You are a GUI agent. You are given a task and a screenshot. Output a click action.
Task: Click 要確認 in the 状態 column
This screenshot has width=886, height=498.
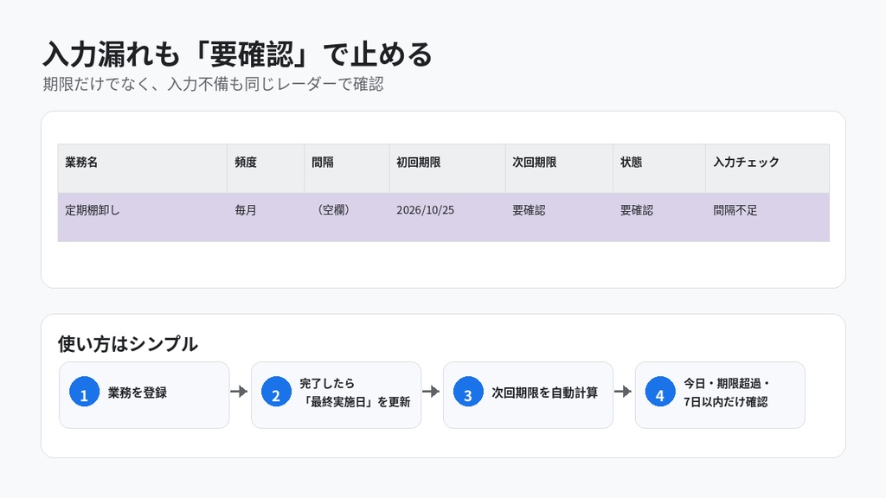[x=658, y=217]
